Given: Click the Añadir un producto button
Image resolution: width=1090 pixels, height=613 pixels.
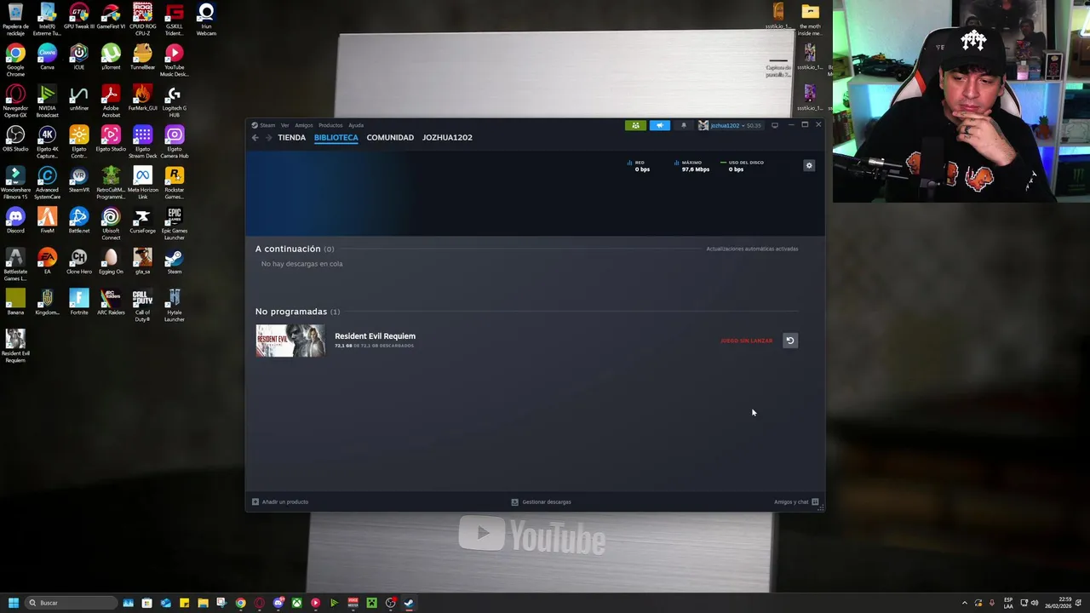Looking at the screenshot, I should coord(280,501).
